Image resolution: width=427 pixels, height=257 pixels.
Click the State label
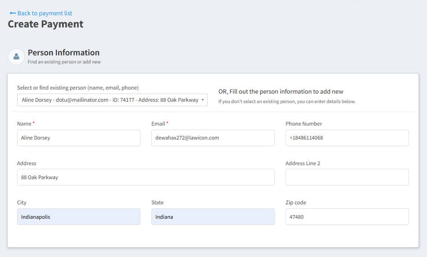[157, 203]
